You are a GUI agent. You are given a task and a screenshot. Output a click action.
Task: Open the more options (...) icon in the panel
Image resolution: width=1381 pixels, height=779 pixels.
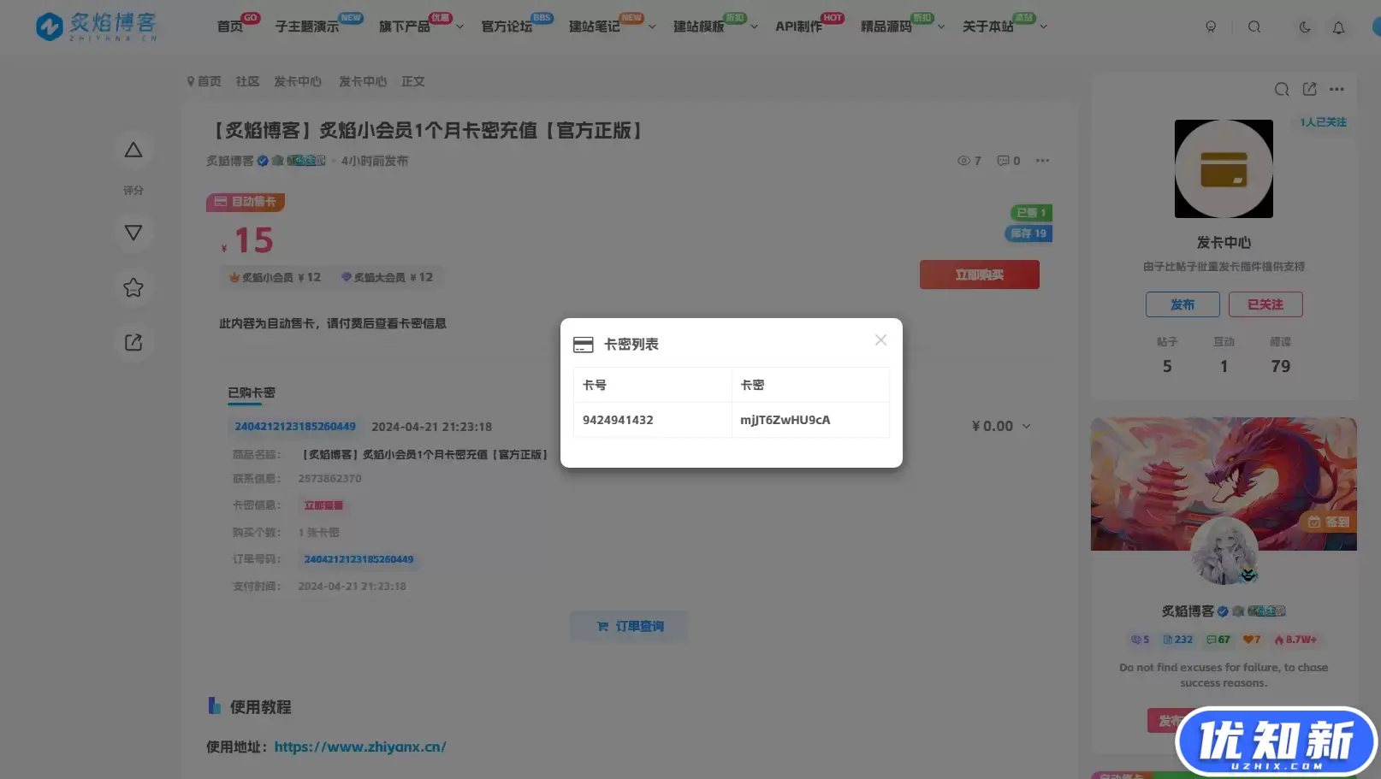pos(1337,89)
